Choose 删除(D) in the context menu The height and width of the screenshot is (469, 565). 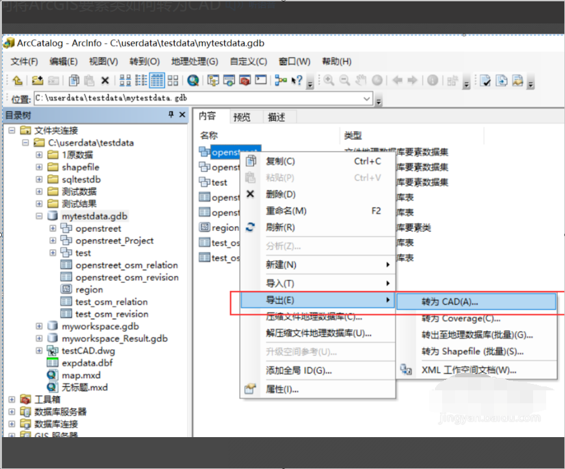tap(317, 194)
